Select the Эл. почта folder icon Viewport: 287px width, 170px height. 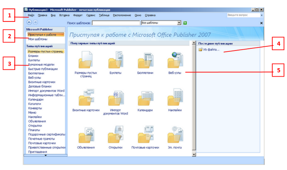pos(174,135)
